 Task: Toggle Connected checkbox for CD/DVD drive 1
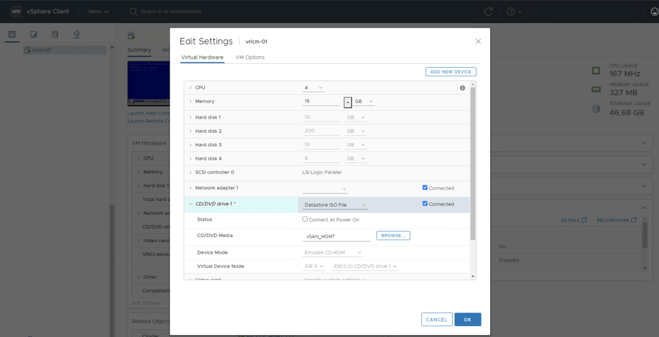coord(424,204)
